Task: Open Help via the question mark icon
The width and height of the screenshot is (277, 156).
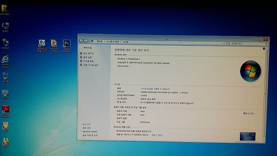Action: click(264, 49)
